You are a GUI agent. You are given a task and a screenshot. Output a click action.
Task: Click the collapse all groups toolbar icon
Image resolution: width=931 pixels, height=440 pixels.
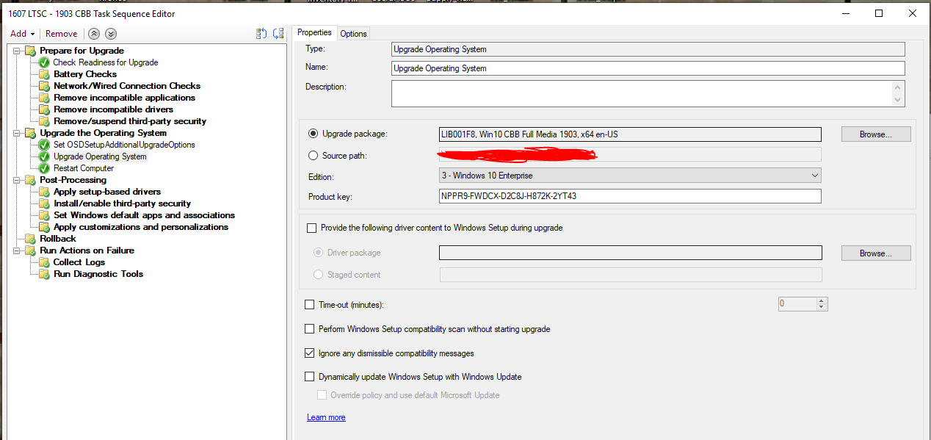[278, 34]
